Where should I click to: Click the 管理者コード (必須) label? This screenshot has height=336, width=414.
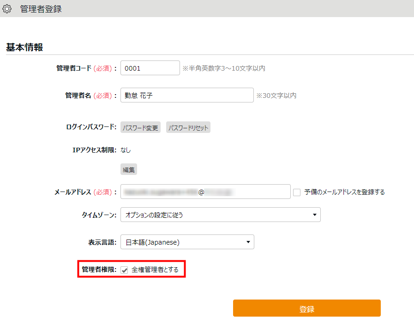[x=86, y=68]
